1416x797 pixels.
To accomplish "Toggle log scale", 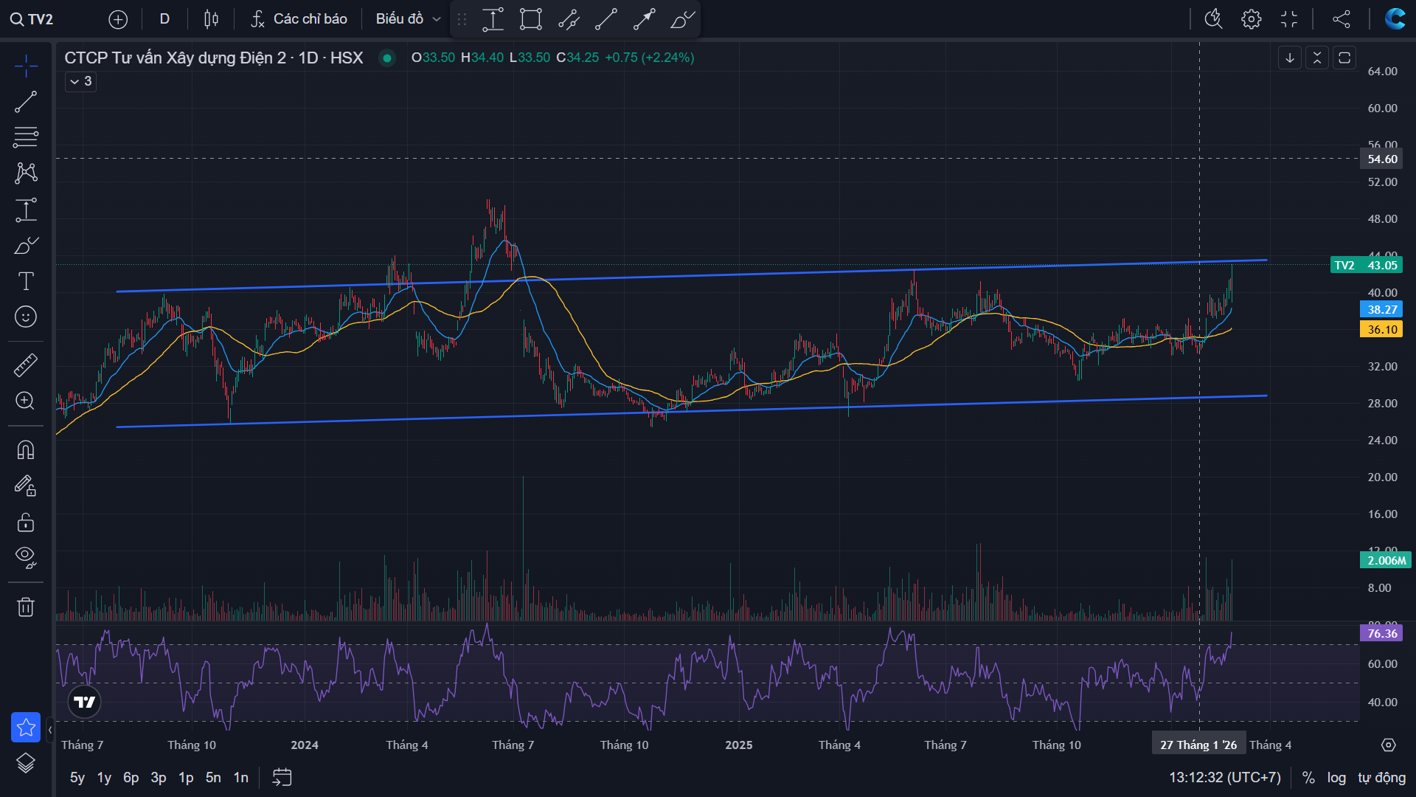I will coord(1336,777).
